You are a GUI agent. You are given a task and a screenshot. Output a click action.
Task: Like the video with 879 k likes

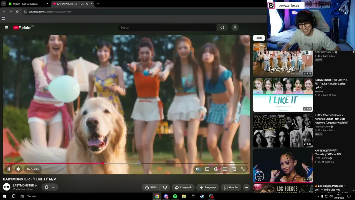pyautogui.click(x=151, y=187)
